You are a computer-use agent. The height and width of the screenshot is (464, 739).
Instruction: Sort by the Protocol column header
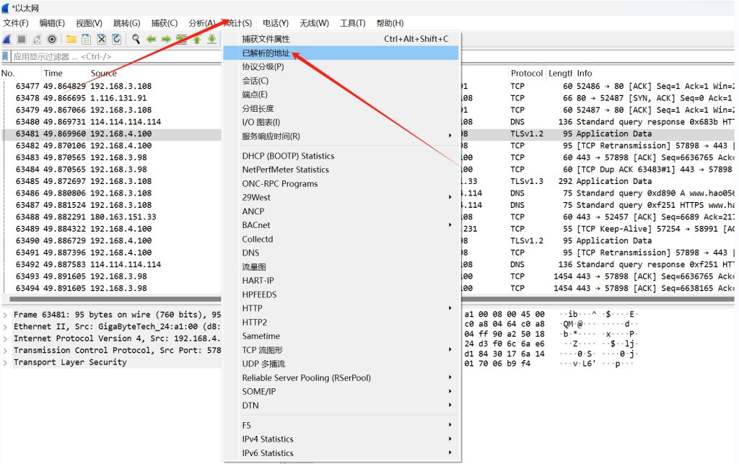pos(526,74)
